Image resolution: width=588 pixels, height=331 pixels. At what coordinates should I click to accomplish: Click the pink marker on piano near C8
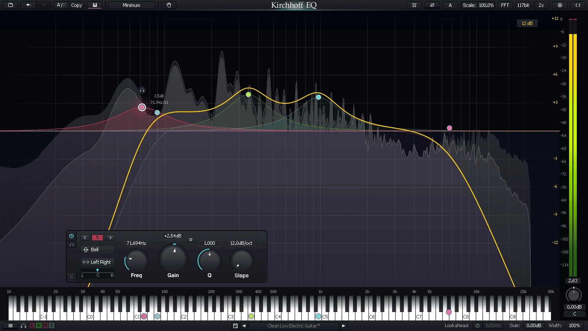(449, 312)
